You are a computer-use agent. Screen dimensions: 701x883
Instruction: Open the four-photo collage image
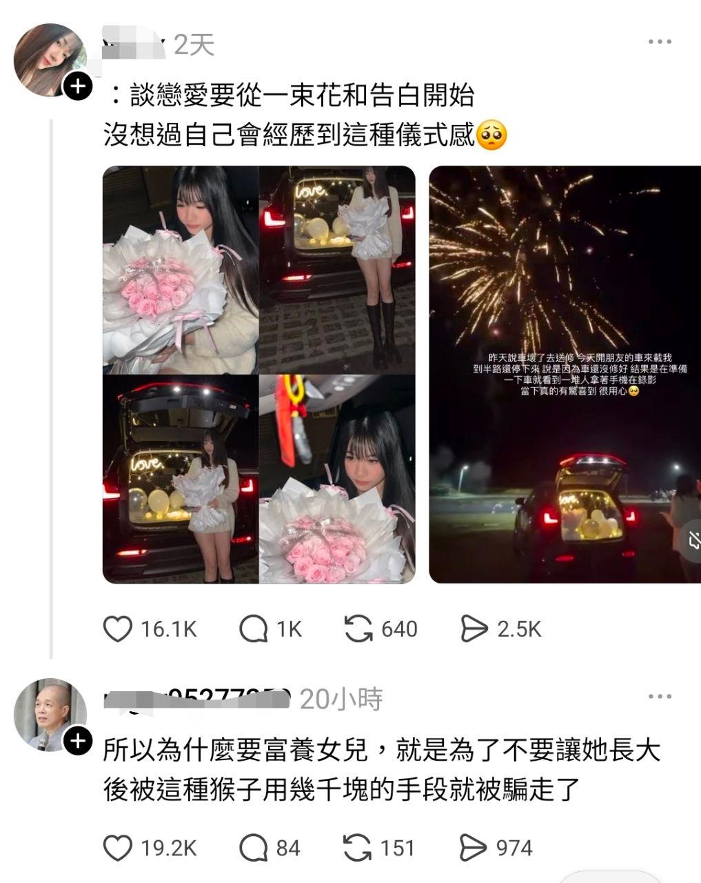click(259, 375)
